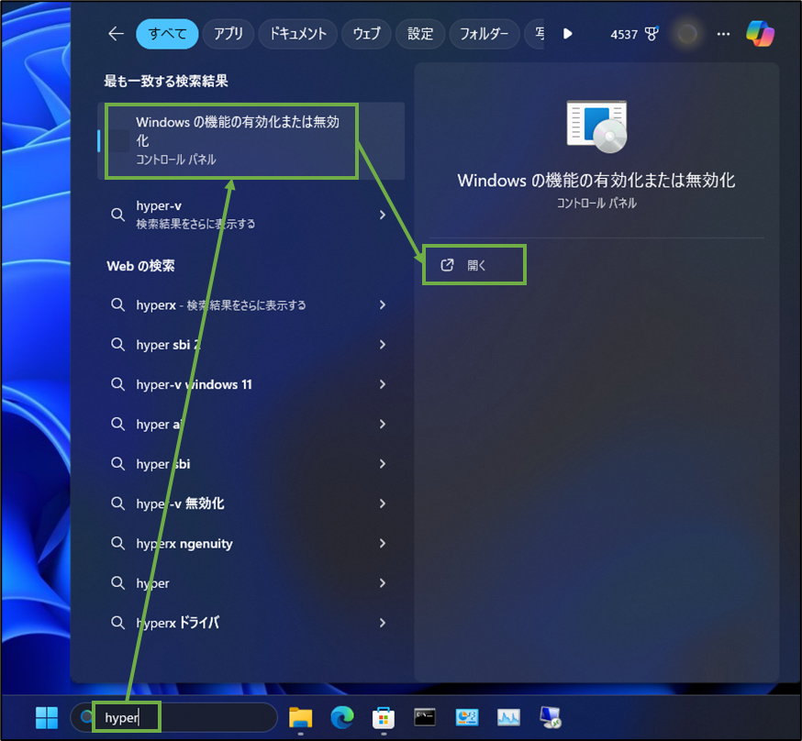Open the blurred user profile avatar
The image size is (802, 741).
(687, 34)
